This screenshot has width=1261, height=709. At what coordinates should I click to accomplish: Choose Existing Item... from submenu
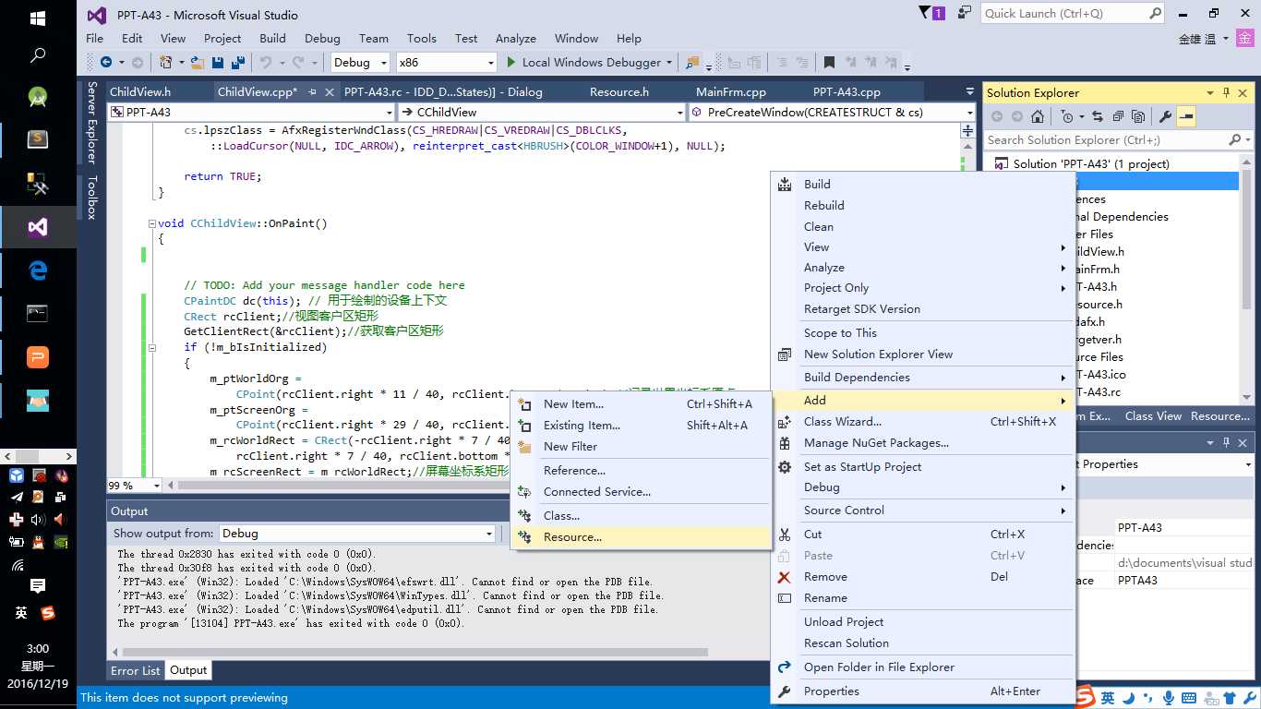pyautogui.click(x=641, y=426)
